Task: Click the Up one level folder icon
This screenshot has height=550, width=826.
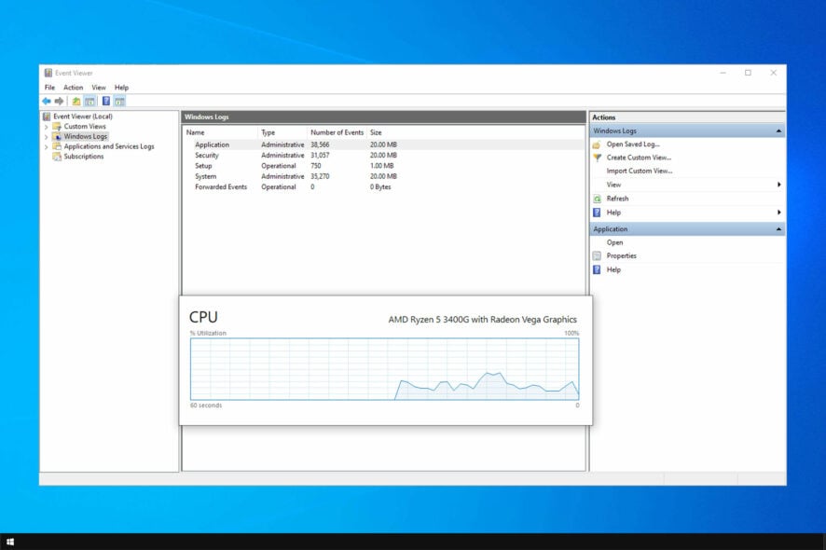Action: tap(76, 102)
